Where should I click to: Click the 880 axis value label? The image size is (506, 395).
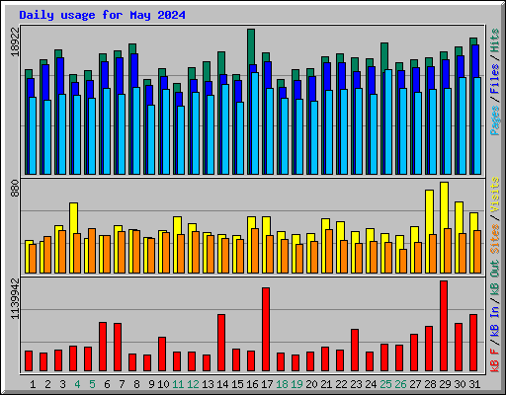tap(15, 189)
